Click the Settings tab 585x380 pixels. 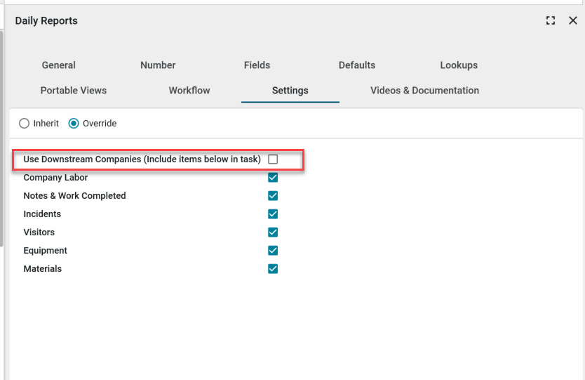tap(290, 91)
